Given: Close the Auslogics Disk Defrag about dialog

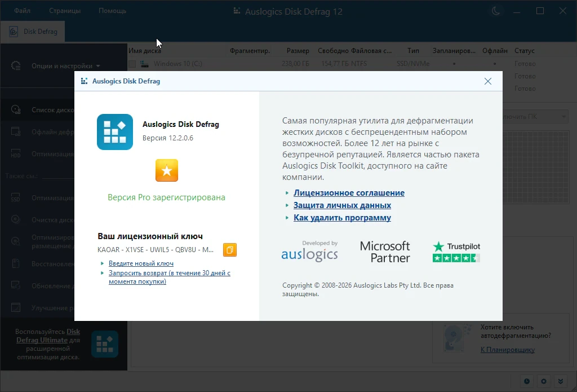Looking at the screenshot, I should [x=488, y=81].
